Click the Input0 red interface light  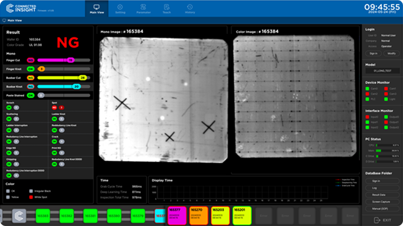click(367, 117)
